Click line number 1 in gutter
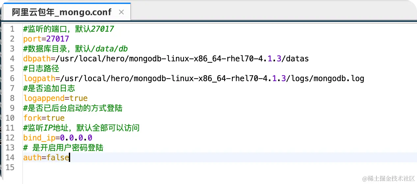 (x=12, y=29)
